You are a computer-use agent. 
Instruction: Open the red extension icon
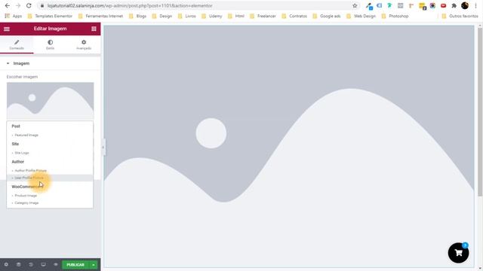[443, 5]
